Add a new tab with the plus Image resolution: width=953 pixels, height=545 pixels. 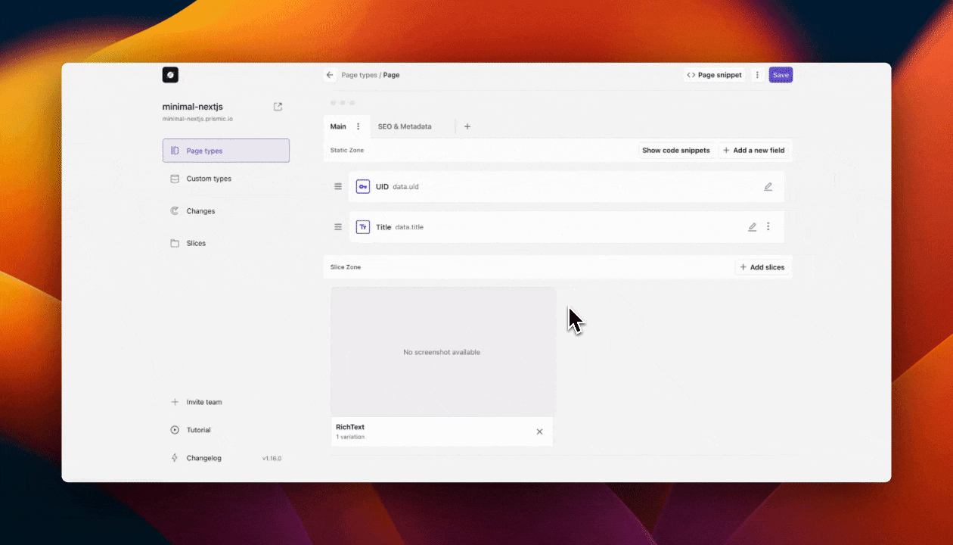[467, 126]
